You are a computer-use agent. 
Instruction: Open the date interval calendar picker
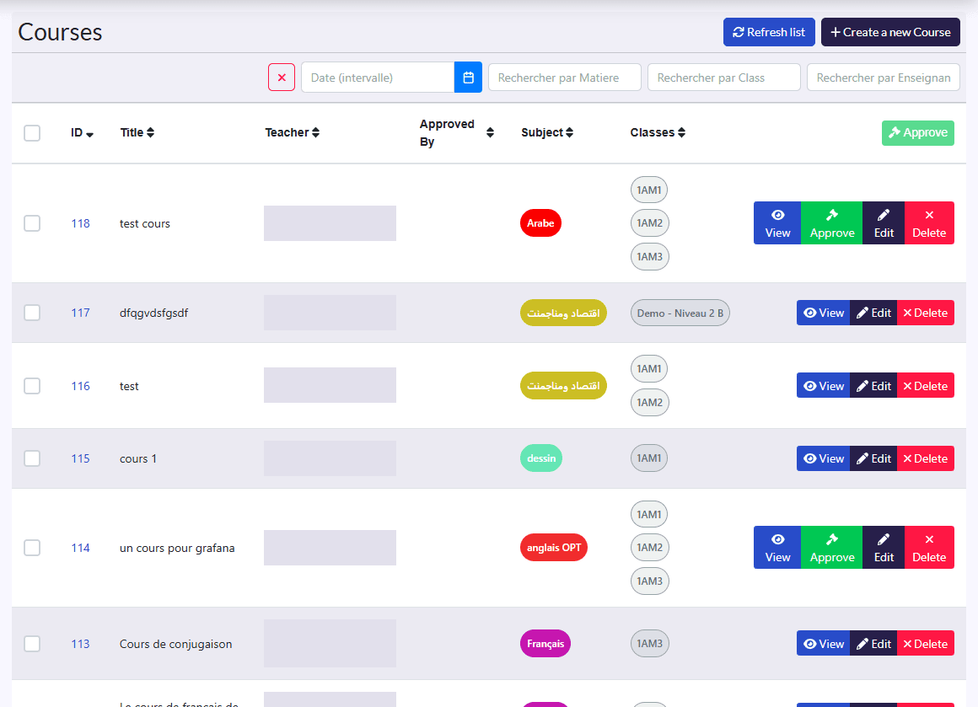(x=469, y=78)
